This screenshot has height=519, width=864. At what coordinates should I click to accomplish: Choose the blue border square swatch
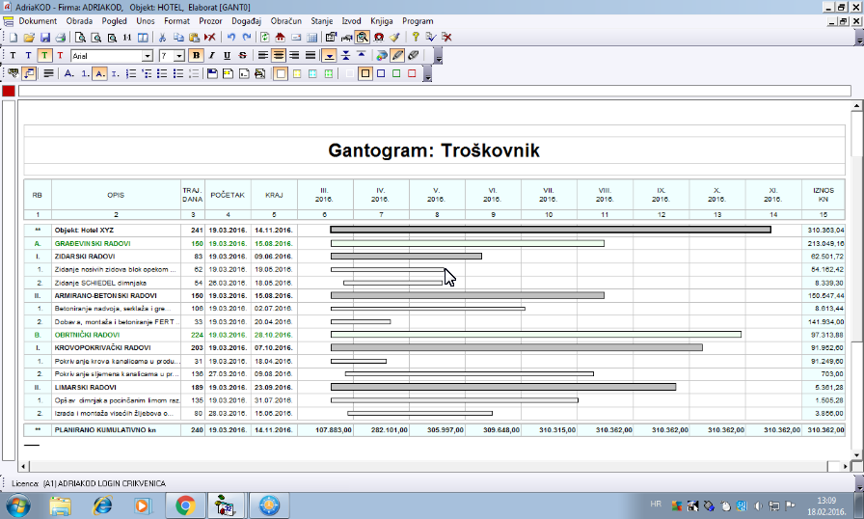[x=381, y=74]
